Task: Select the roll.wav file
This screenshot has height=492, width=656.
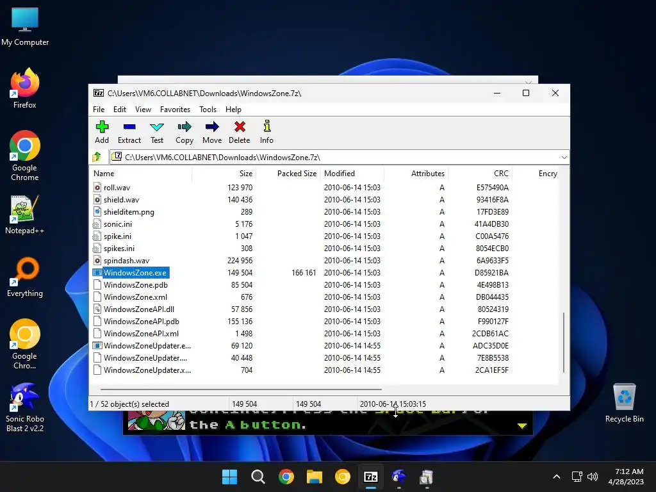Action: [x=117, y=188]
